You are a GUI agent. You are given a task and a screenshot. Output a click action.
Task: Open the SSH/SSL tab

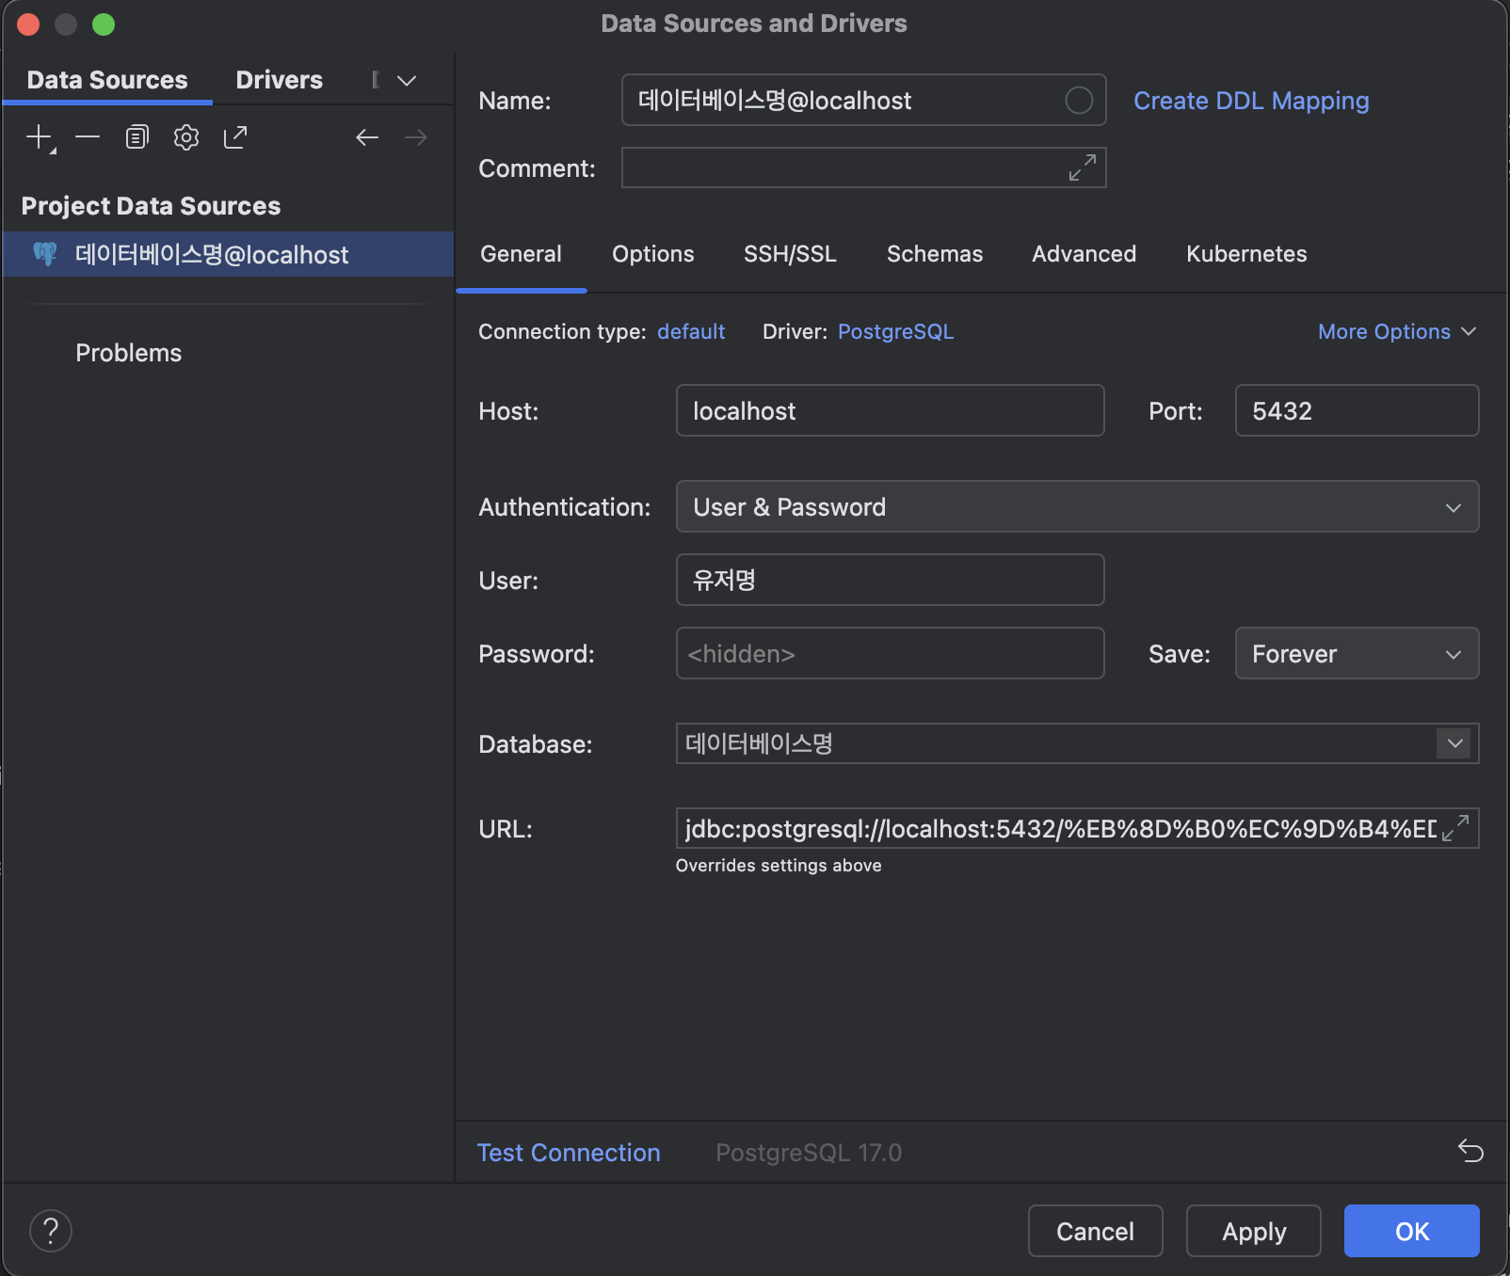tap(790, 254)
